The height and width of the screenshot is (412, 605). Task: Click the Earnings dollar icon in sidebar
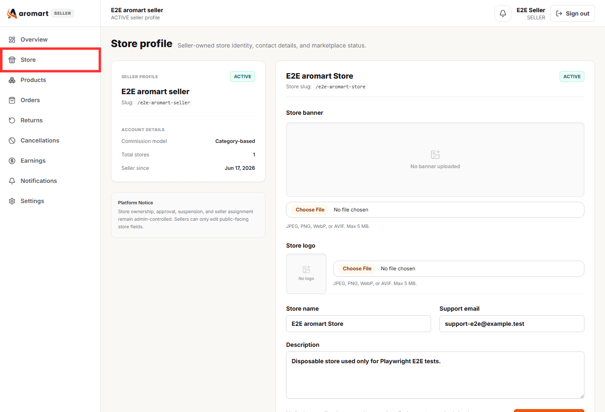click(x=12, y=161)
